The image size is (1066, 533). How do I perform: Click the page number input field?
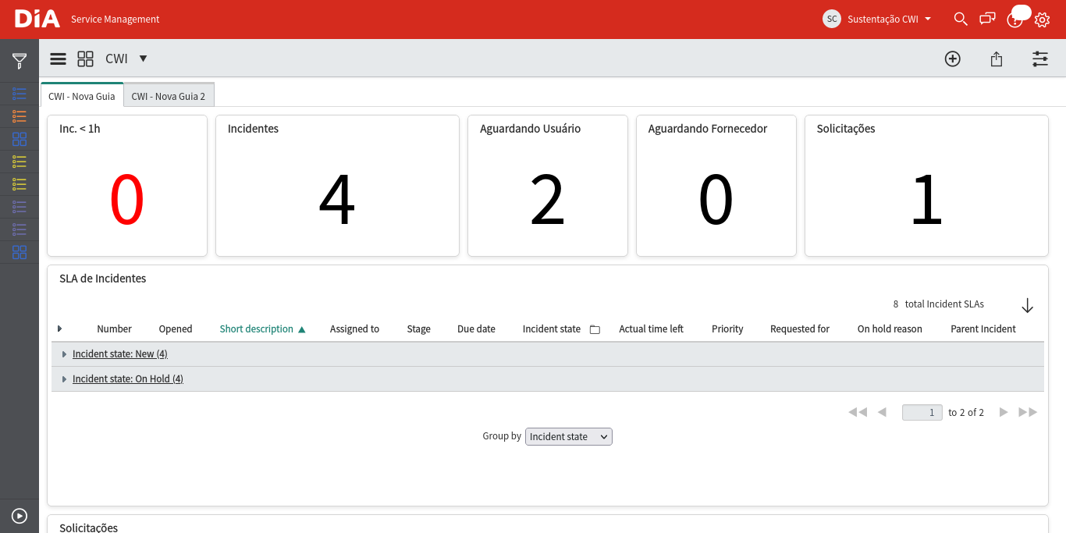pos(922,412)
